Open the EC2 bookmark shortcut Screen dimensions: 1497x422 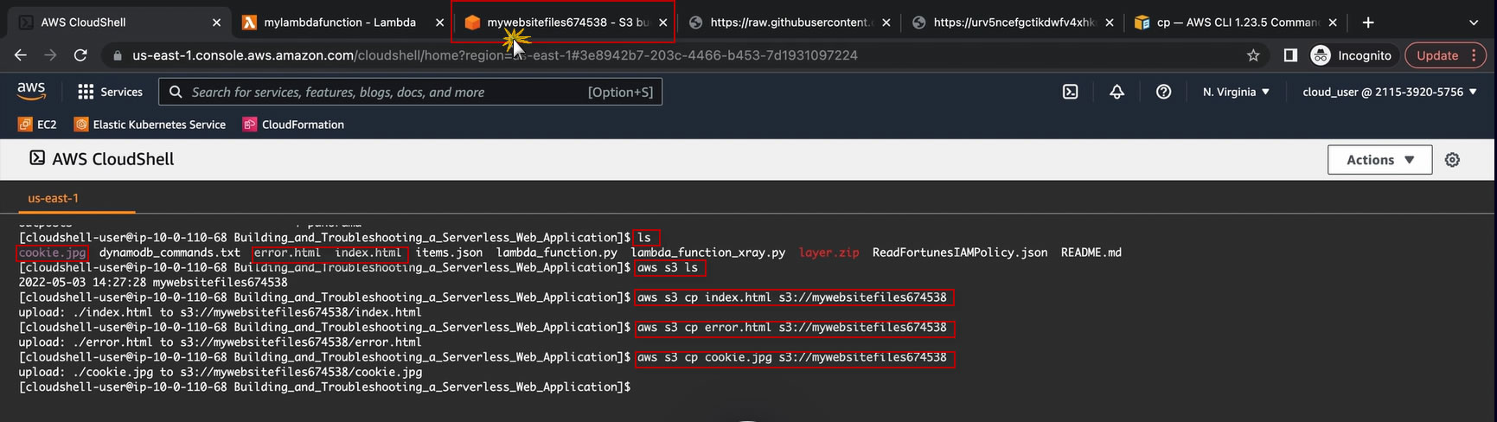click(x=37, y=125)
